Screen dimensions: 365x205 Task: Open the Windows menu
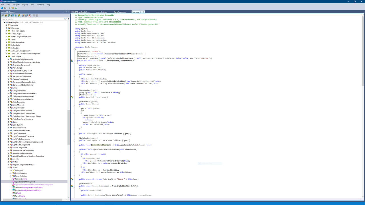pos(40,5)
